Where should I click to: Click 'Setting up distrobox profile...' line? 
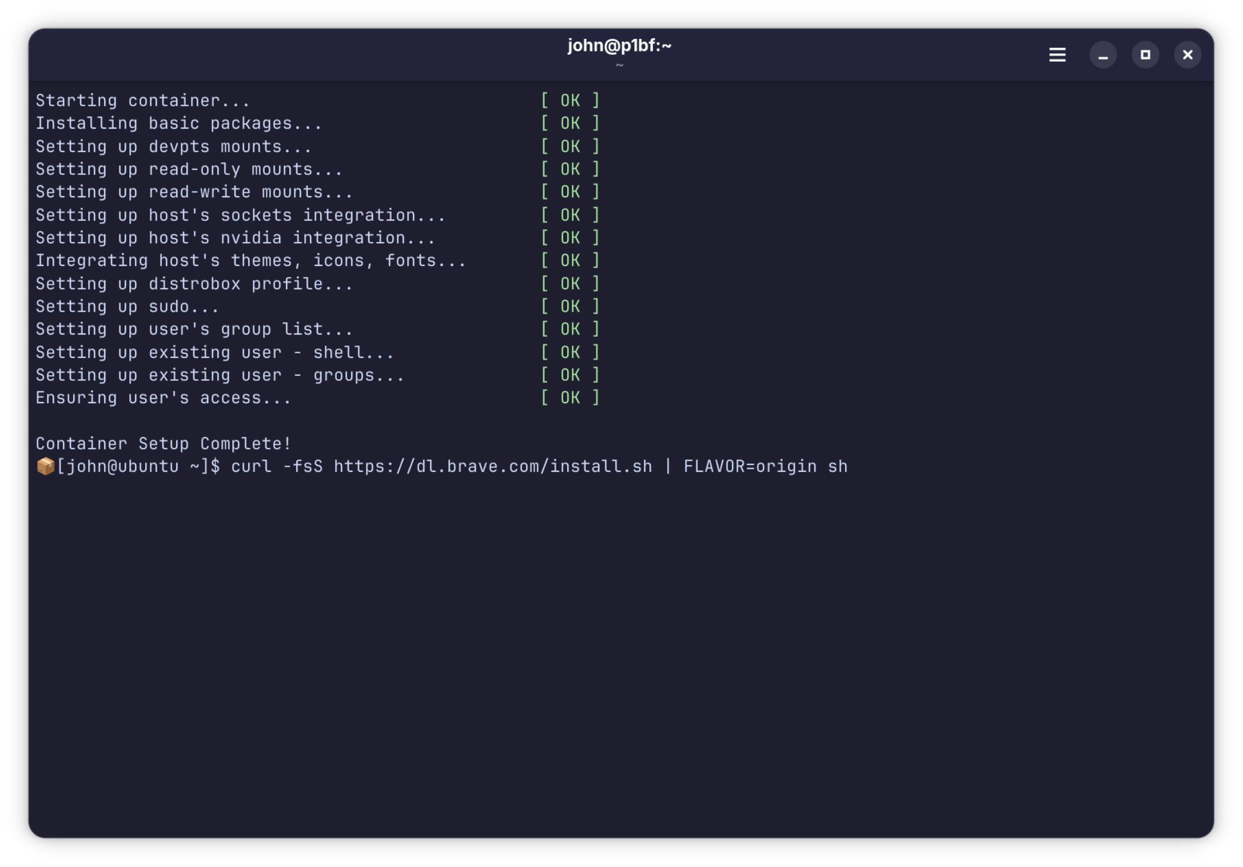click(194, 284)
